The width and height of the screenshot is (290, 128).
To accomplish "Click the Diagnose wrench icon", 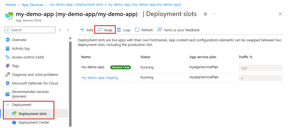I will (x=8, y=74).
